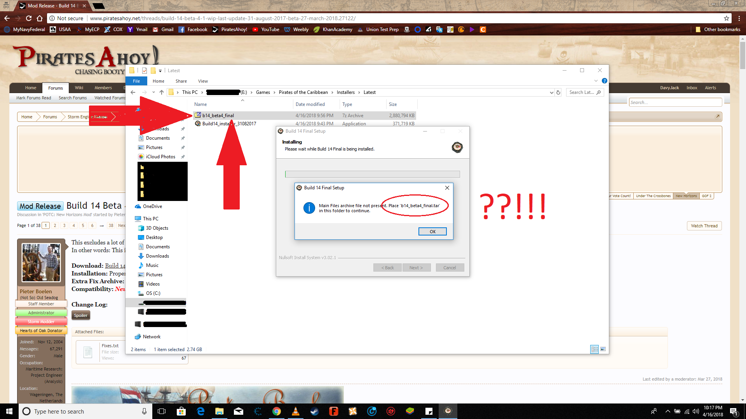Go to page 2 of the thread
746x419 pixels.
coord(55,225)
